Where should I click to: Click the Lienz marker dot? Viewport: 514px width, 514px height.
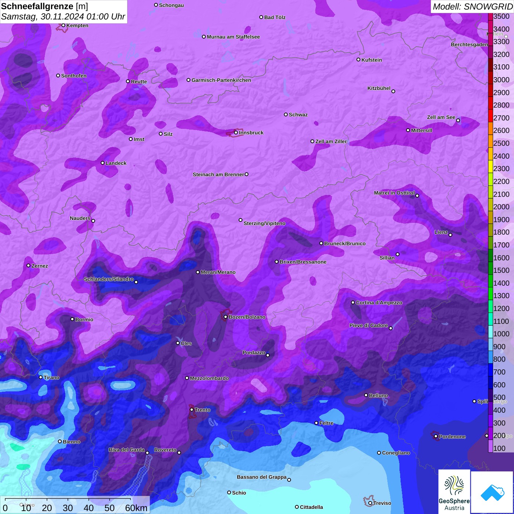point(450,235)
